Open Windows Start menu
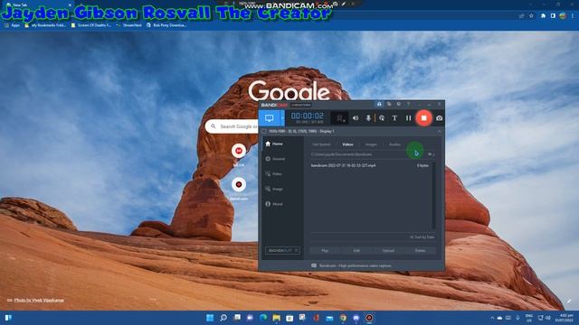Image resolution: width=579 pixels, height=325 pixels. click(x=210, y=318)
